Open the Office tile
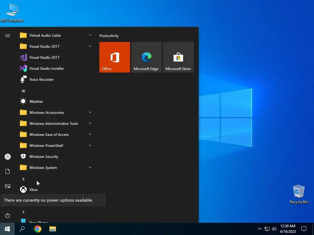Image resolution: width=314 pixels, height=235 pixels. (x=115, y=57)
